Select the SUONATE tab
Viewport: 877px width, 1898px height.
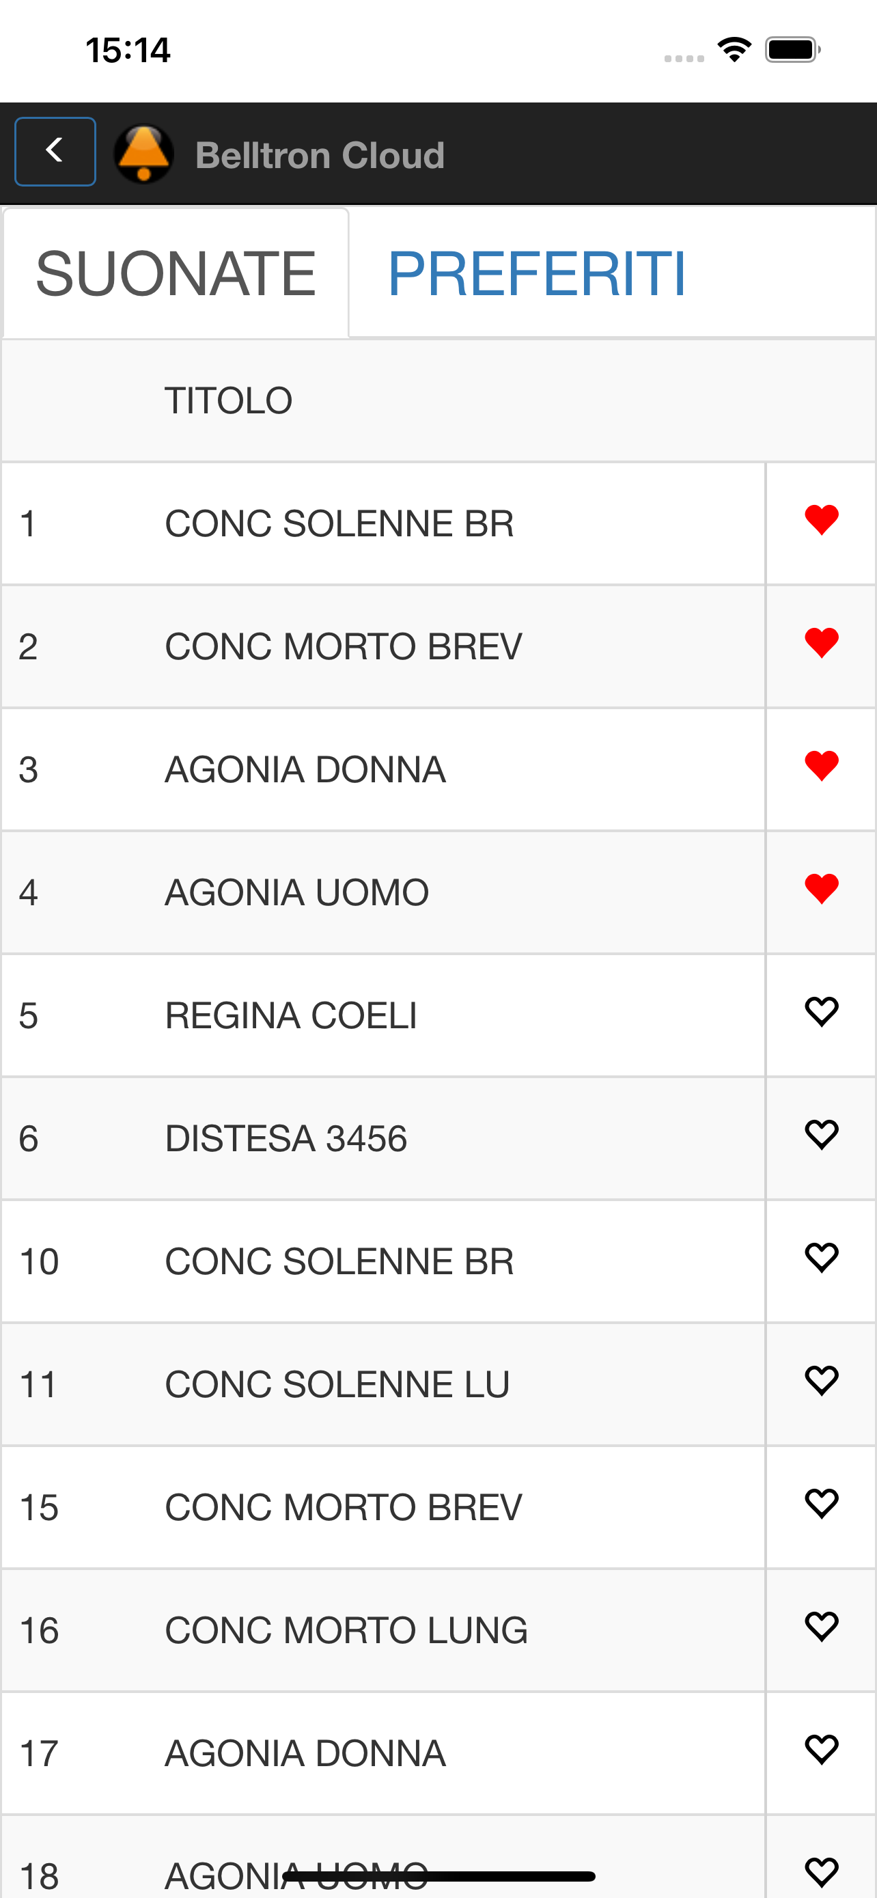pos(176,273)
